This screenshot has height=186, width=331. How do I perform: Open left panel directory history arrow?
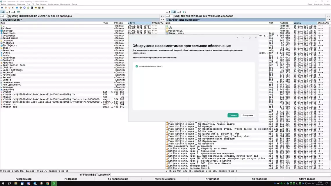pyautogui.click(x=164, y=20)
